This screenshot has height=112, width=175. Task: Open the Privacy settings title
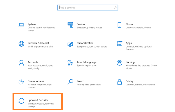pos(129,81)
